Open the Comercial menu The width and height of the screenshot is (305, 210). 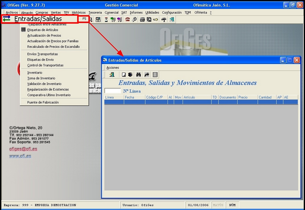pos(111,13)
